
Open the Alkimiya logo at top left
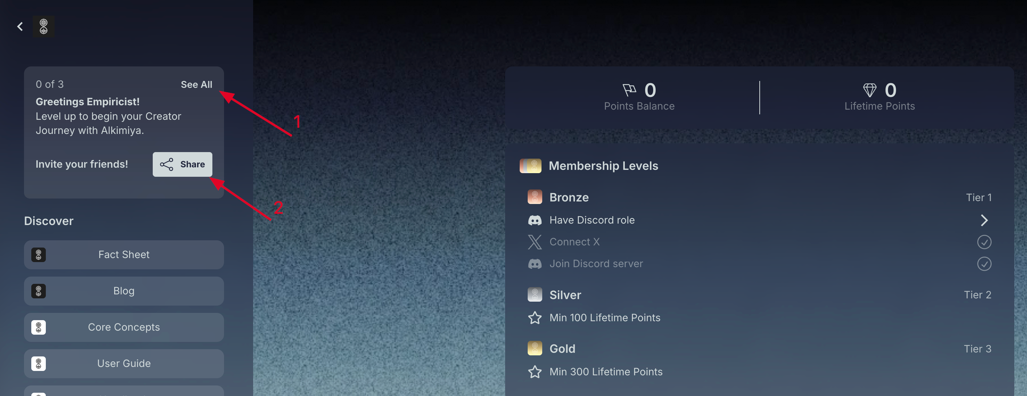click(x=43, y=26)
